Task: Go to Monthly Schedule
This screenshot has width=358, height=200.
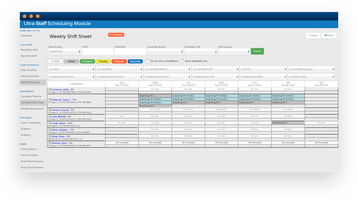Action: tap(30, 82)
